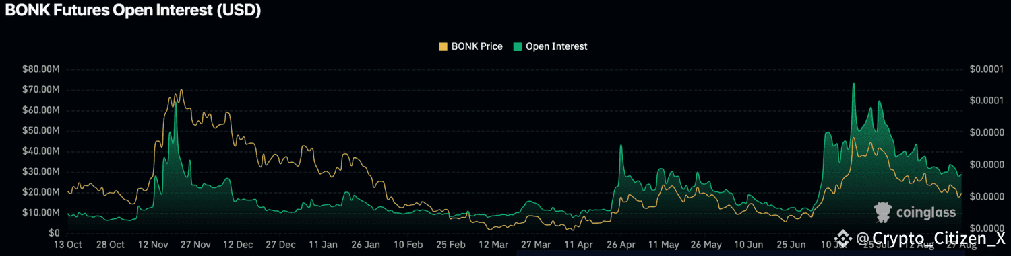
Task: Click the 25 Jun date label
Action: coord(791,245)
